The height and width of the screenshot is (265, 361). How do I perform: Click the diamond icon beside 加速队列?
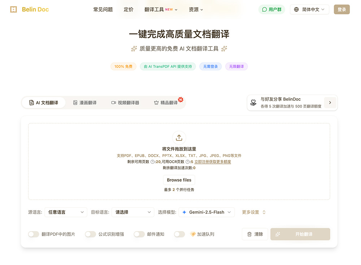pos(193,234)
